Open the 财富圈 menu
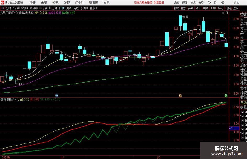Image resolution: width=247 pixels, height=159 pixels. 94,3
